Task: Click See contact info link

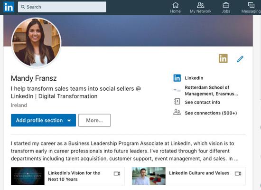Action: click(x=203, y=102)
